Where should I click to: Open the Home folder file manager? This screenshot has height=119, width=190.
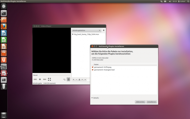(4, 20)
